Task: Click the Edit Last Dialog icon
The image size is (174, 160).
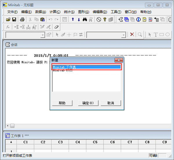Action: pyautogui.click(x=65, y=20)
